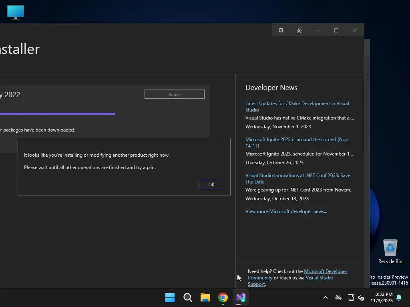Toggle the installer theme sun icon
Screen dimensions: 410x307
pos(281,30)
